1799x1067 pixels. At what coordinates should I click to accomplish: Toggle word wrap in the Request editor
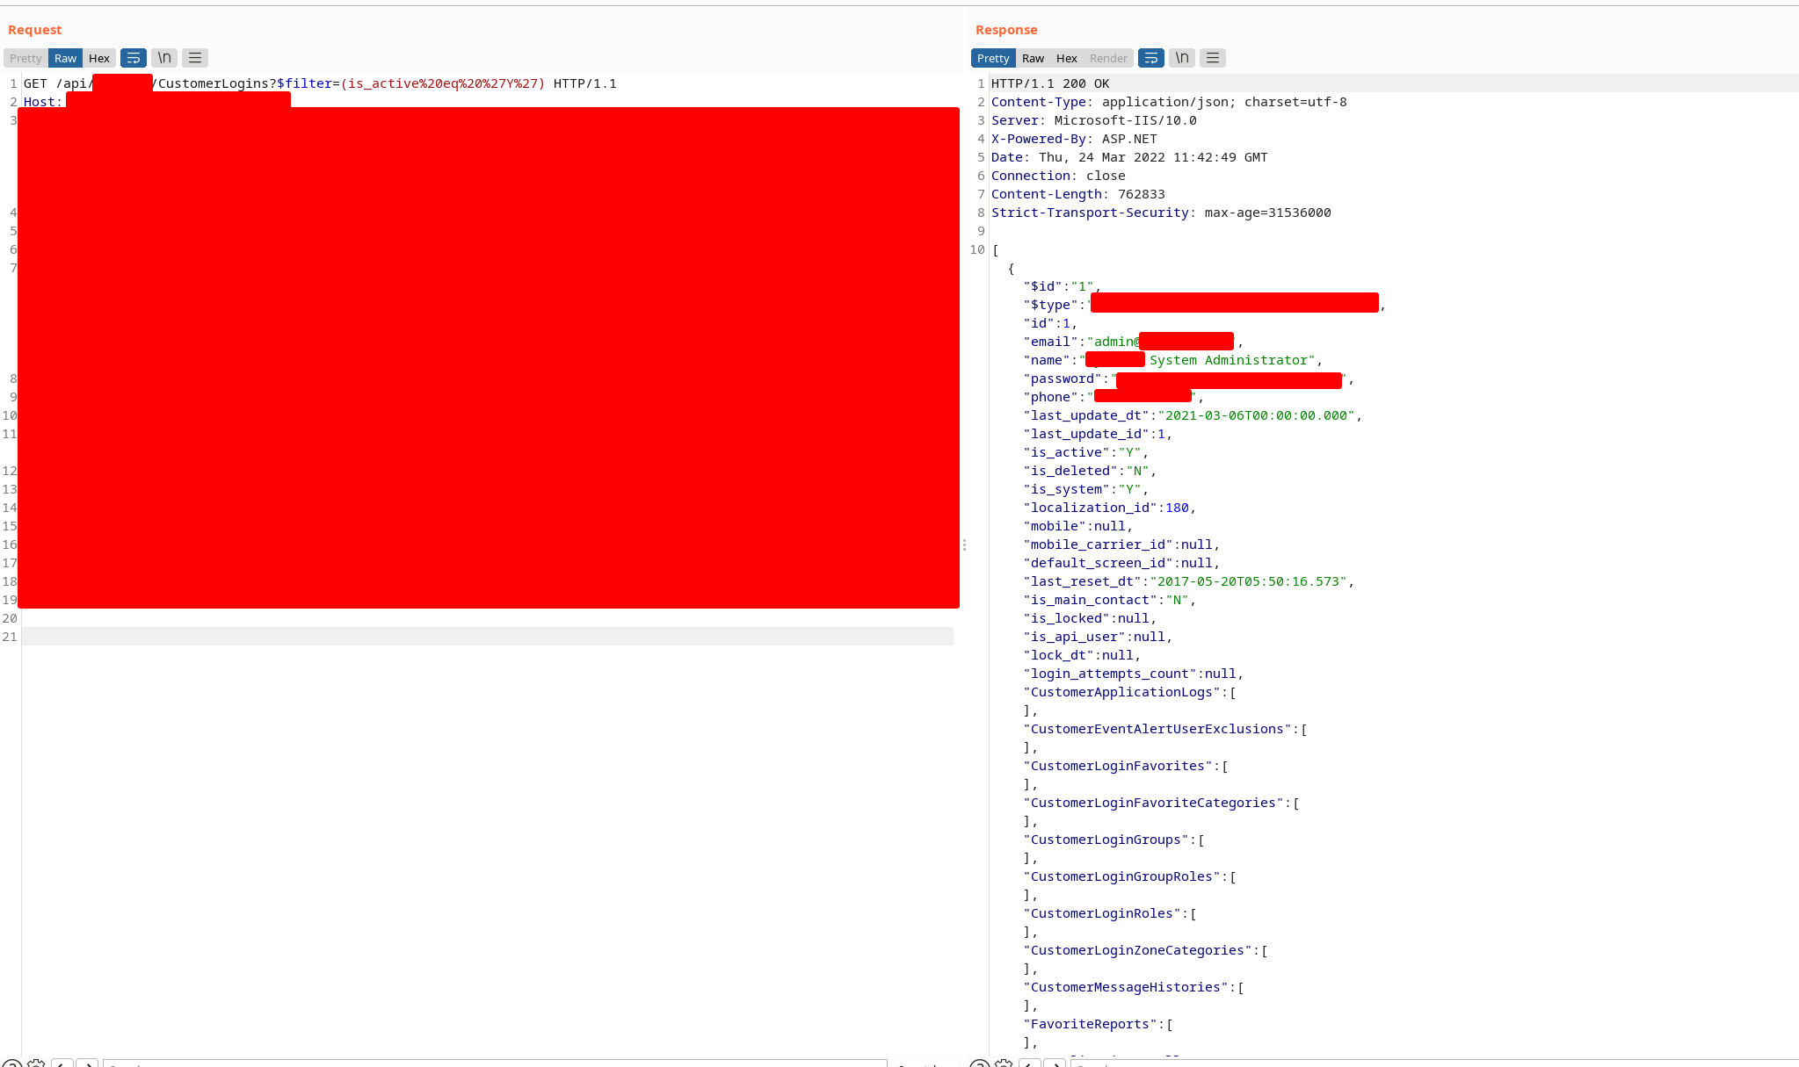pos(133,58)
